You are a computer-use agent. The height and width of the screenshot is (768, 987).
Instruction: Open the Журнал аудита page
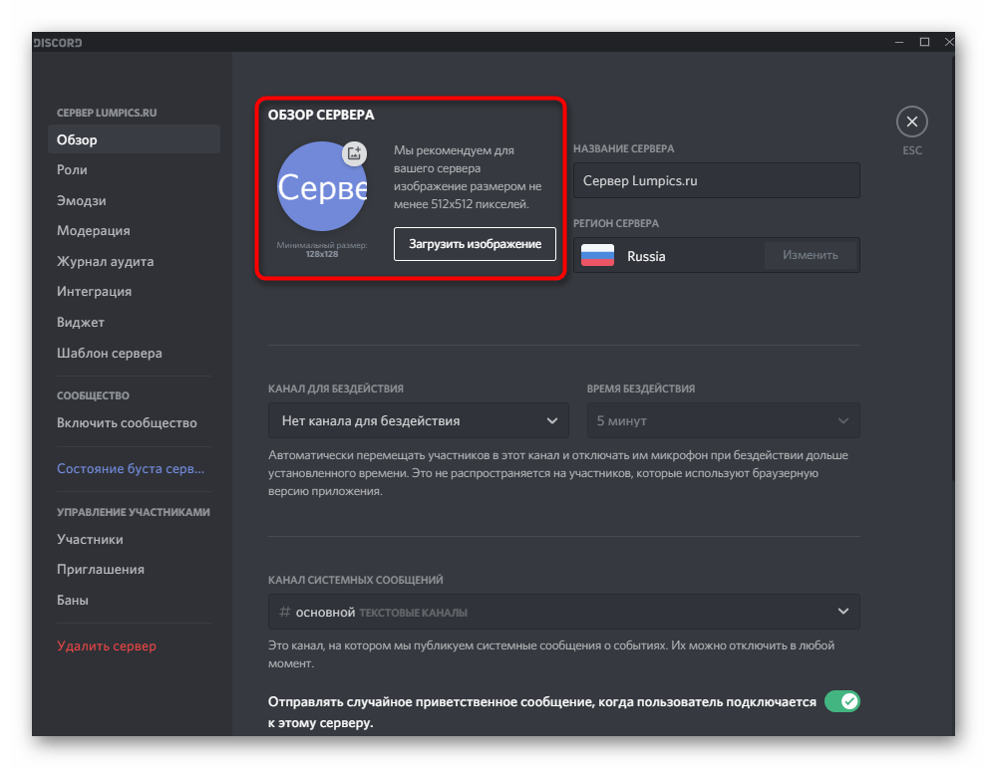(x=101, y=261)
